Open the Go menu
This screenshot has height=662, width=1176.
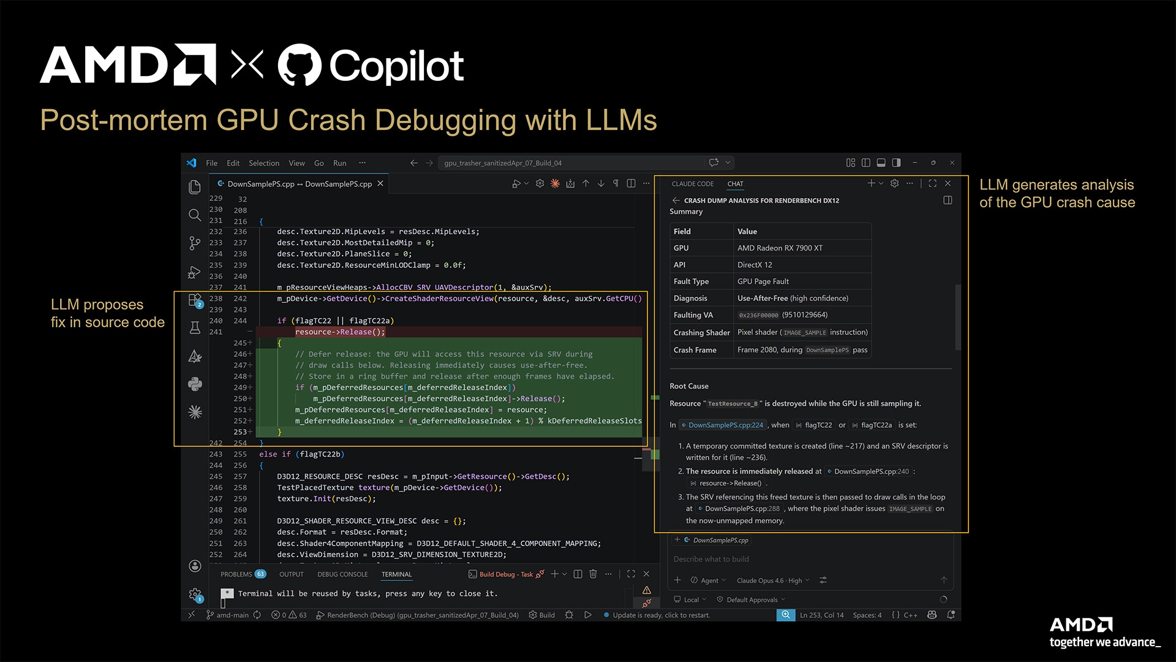pos(318,163)
